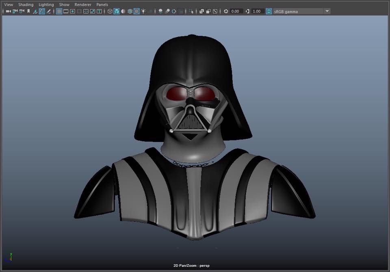Viewport: 390px width, 272px height.
Task: Open the Panels menu
Action: coord(102,5)
